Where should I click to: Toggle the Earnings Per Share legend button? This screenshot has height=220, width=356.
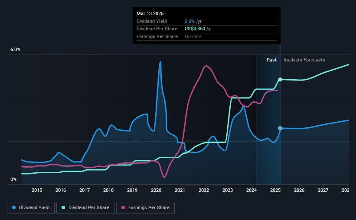145,208
